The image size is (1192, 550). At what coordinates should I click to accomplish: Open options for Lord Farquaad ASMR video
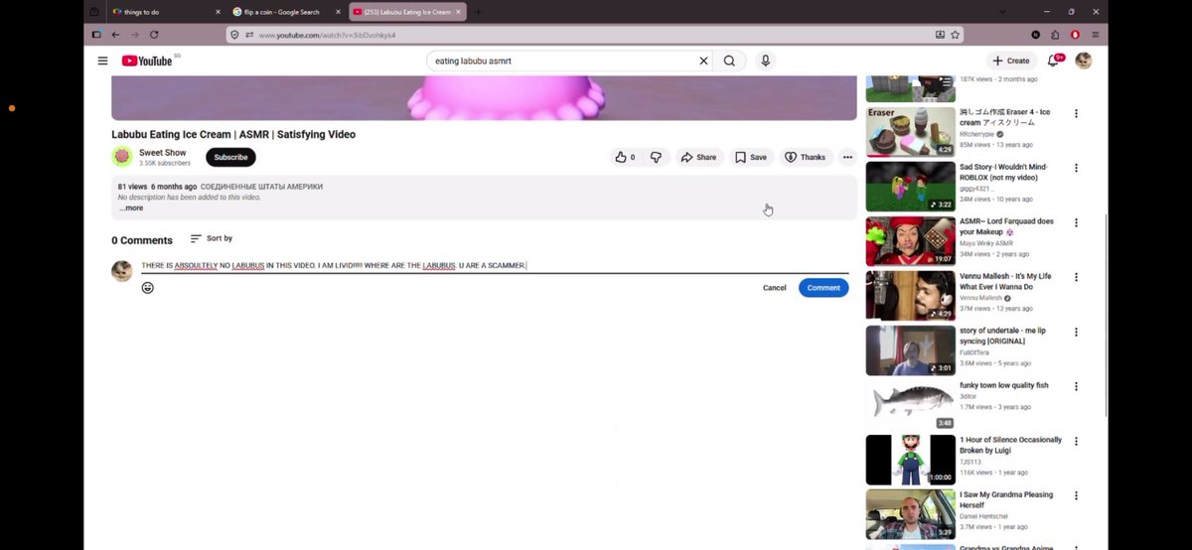tap(1076, 222)
